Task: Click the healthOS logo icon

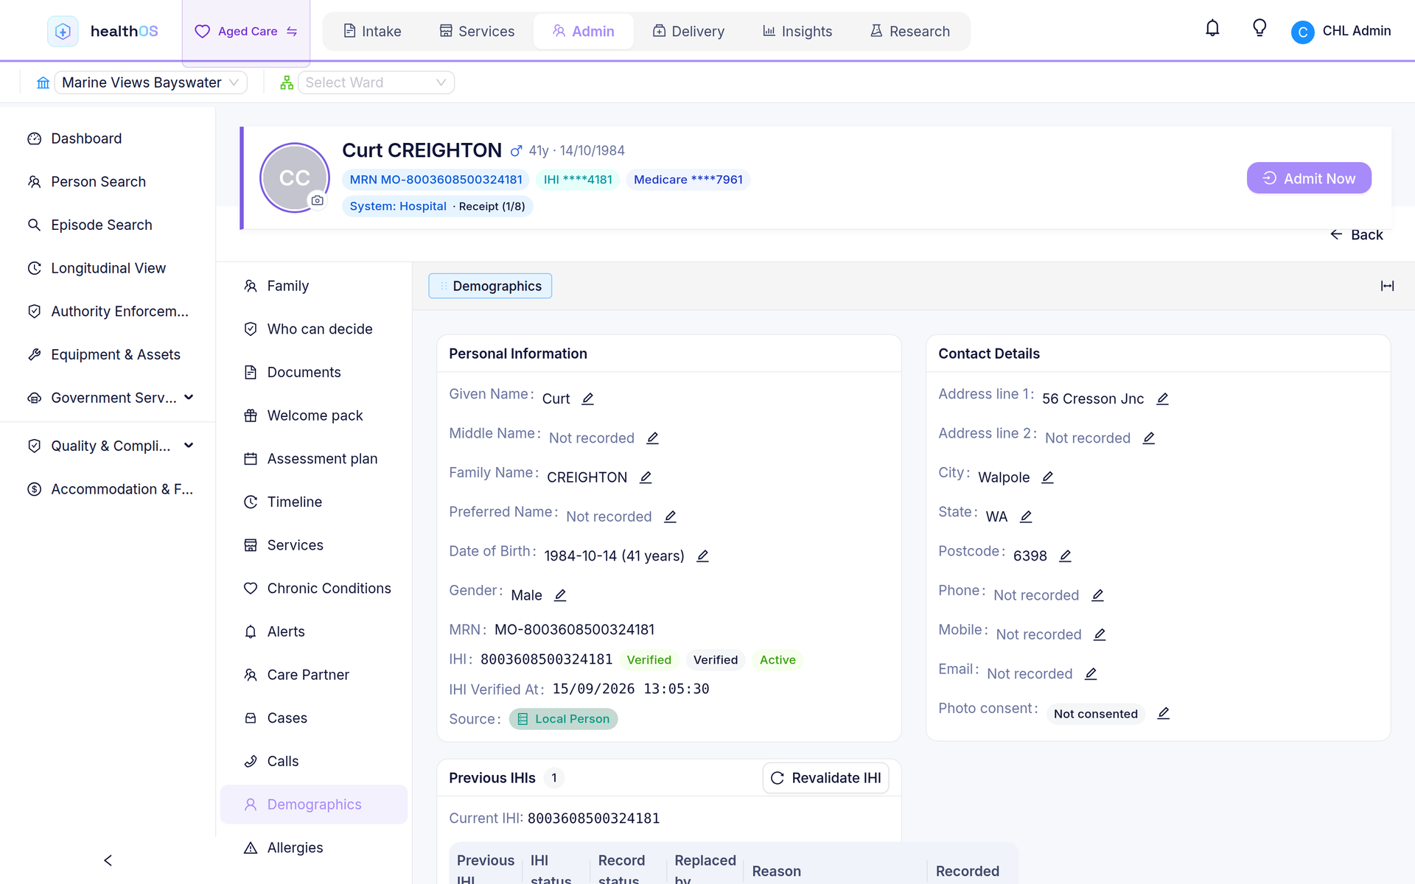Action: click(63, 31)
